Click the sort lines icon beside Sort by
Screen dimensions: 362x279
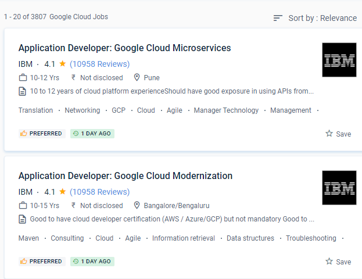coord(278,18)
